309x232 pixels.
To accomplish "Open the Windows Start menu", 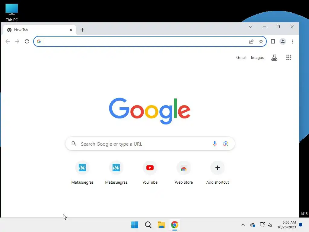I will [135, 225].
